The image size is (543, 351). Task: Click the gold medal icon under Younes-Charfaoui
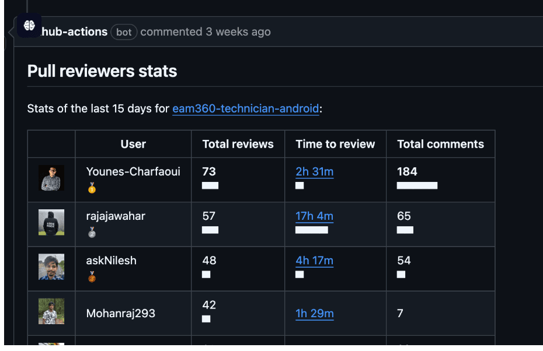click(92, 188)
